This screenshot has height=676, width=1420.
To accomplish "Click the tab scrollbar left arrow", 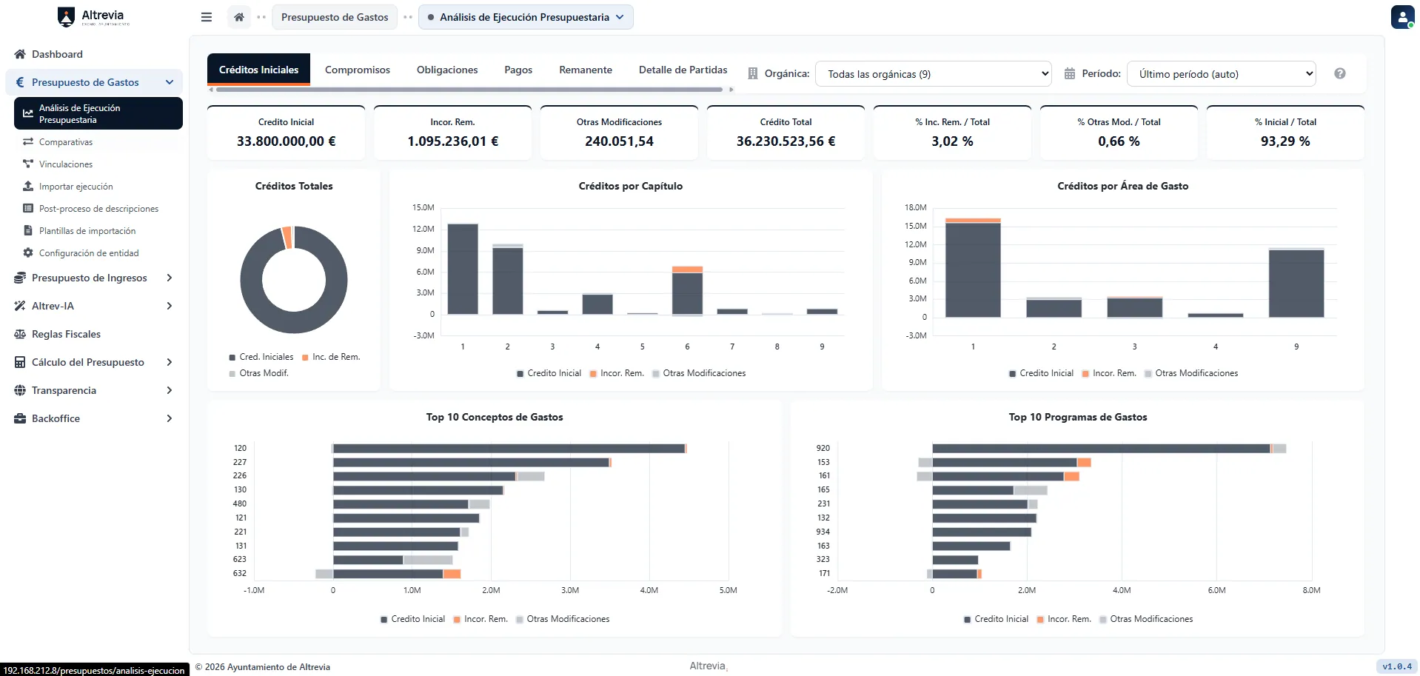I will tap(211, 90).
